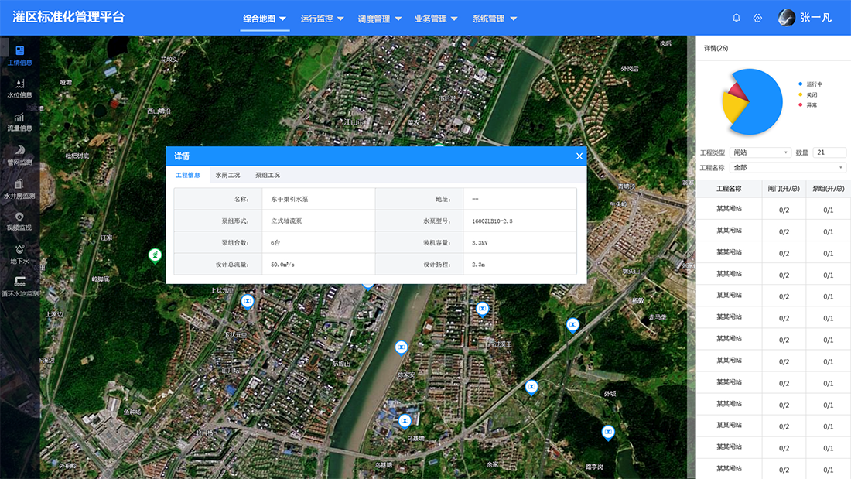The height and width of the screenshot is (479, 851).
Task: Open 流量信息 from the sidebar
Action: 19,121
